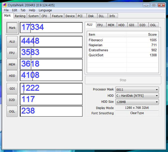Viewport: 168px width, 152px height.
Task: Click the ClearType font smoothing value
Action: pos(137,113)
